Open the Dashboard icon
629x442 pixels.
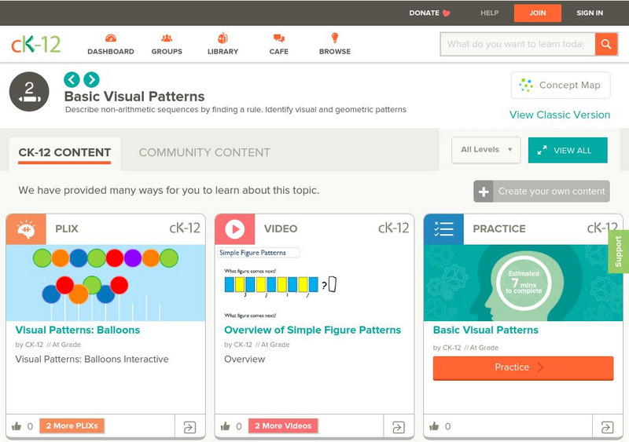(x=111, y=38)
